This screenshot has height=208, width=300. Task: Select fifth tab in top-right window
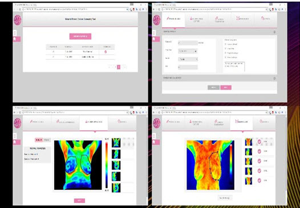click(265, 20)
